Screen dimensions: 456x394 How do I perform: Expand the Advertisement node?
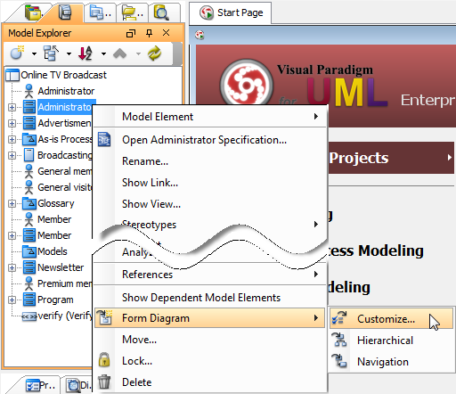12,123
